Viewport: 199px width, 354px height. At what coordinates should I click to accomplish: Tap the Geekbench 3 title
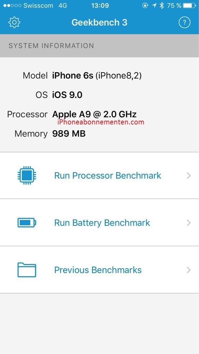click(x=99, y=22)
